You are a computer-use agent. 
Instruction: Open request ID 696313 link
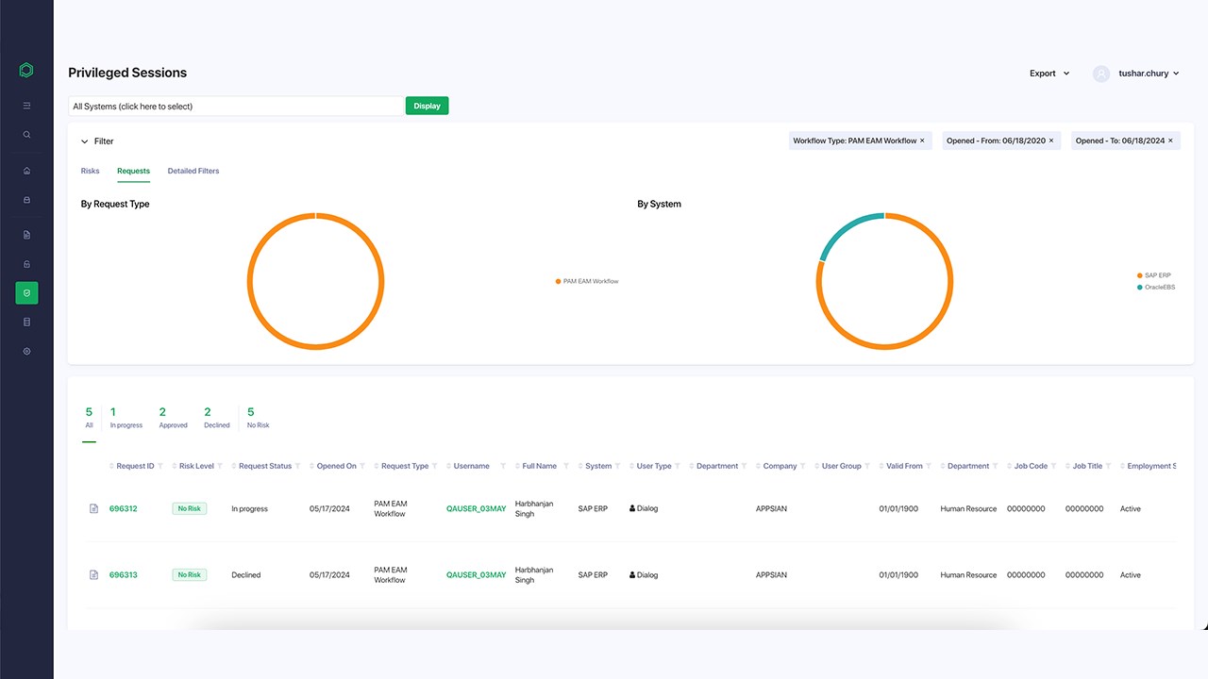pyautogui.click(x=124, y=574)
